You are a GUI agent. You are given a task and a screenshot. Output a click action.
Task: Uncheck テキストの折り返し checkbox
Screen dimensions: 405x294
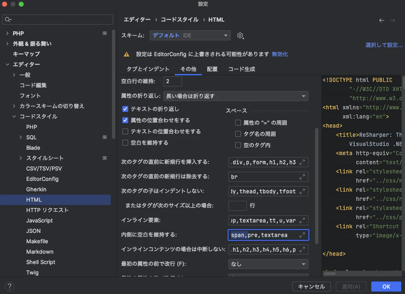(125, 109)
